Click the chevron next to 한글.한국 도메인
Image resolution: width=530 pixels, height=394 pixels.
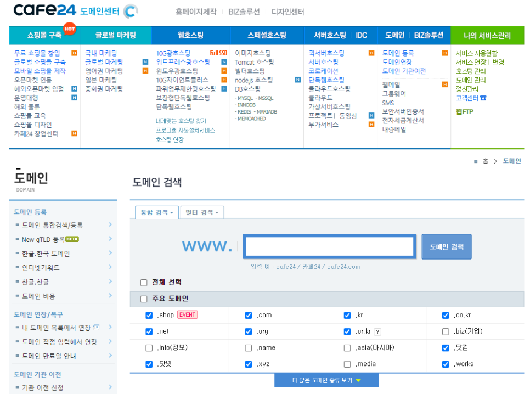[110, 253]
